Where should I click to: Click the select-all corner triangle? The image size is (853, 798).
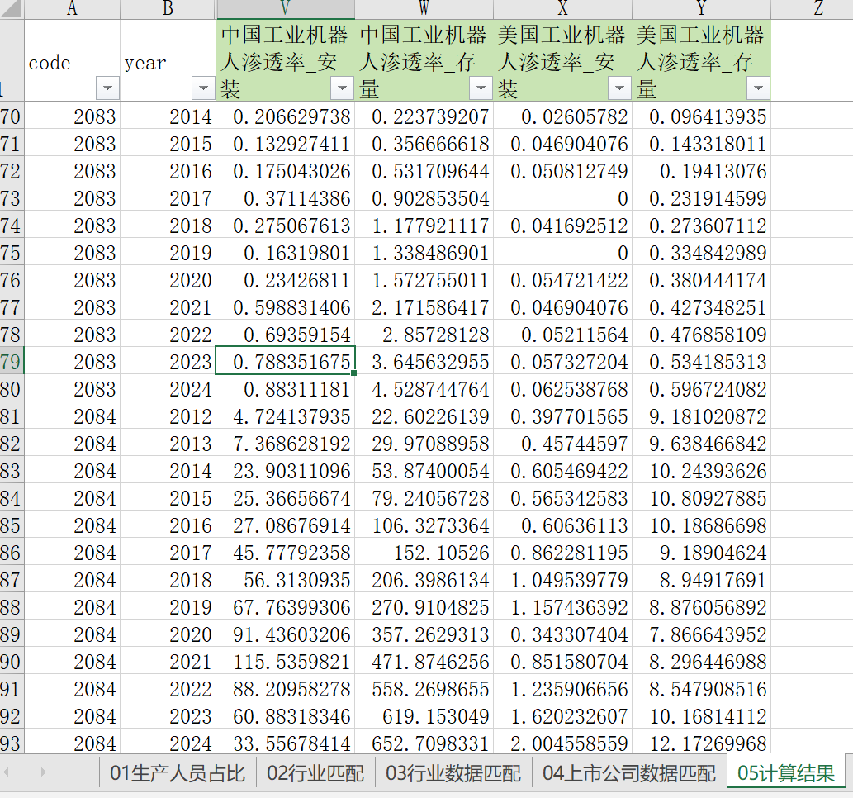tap(12, 8)
